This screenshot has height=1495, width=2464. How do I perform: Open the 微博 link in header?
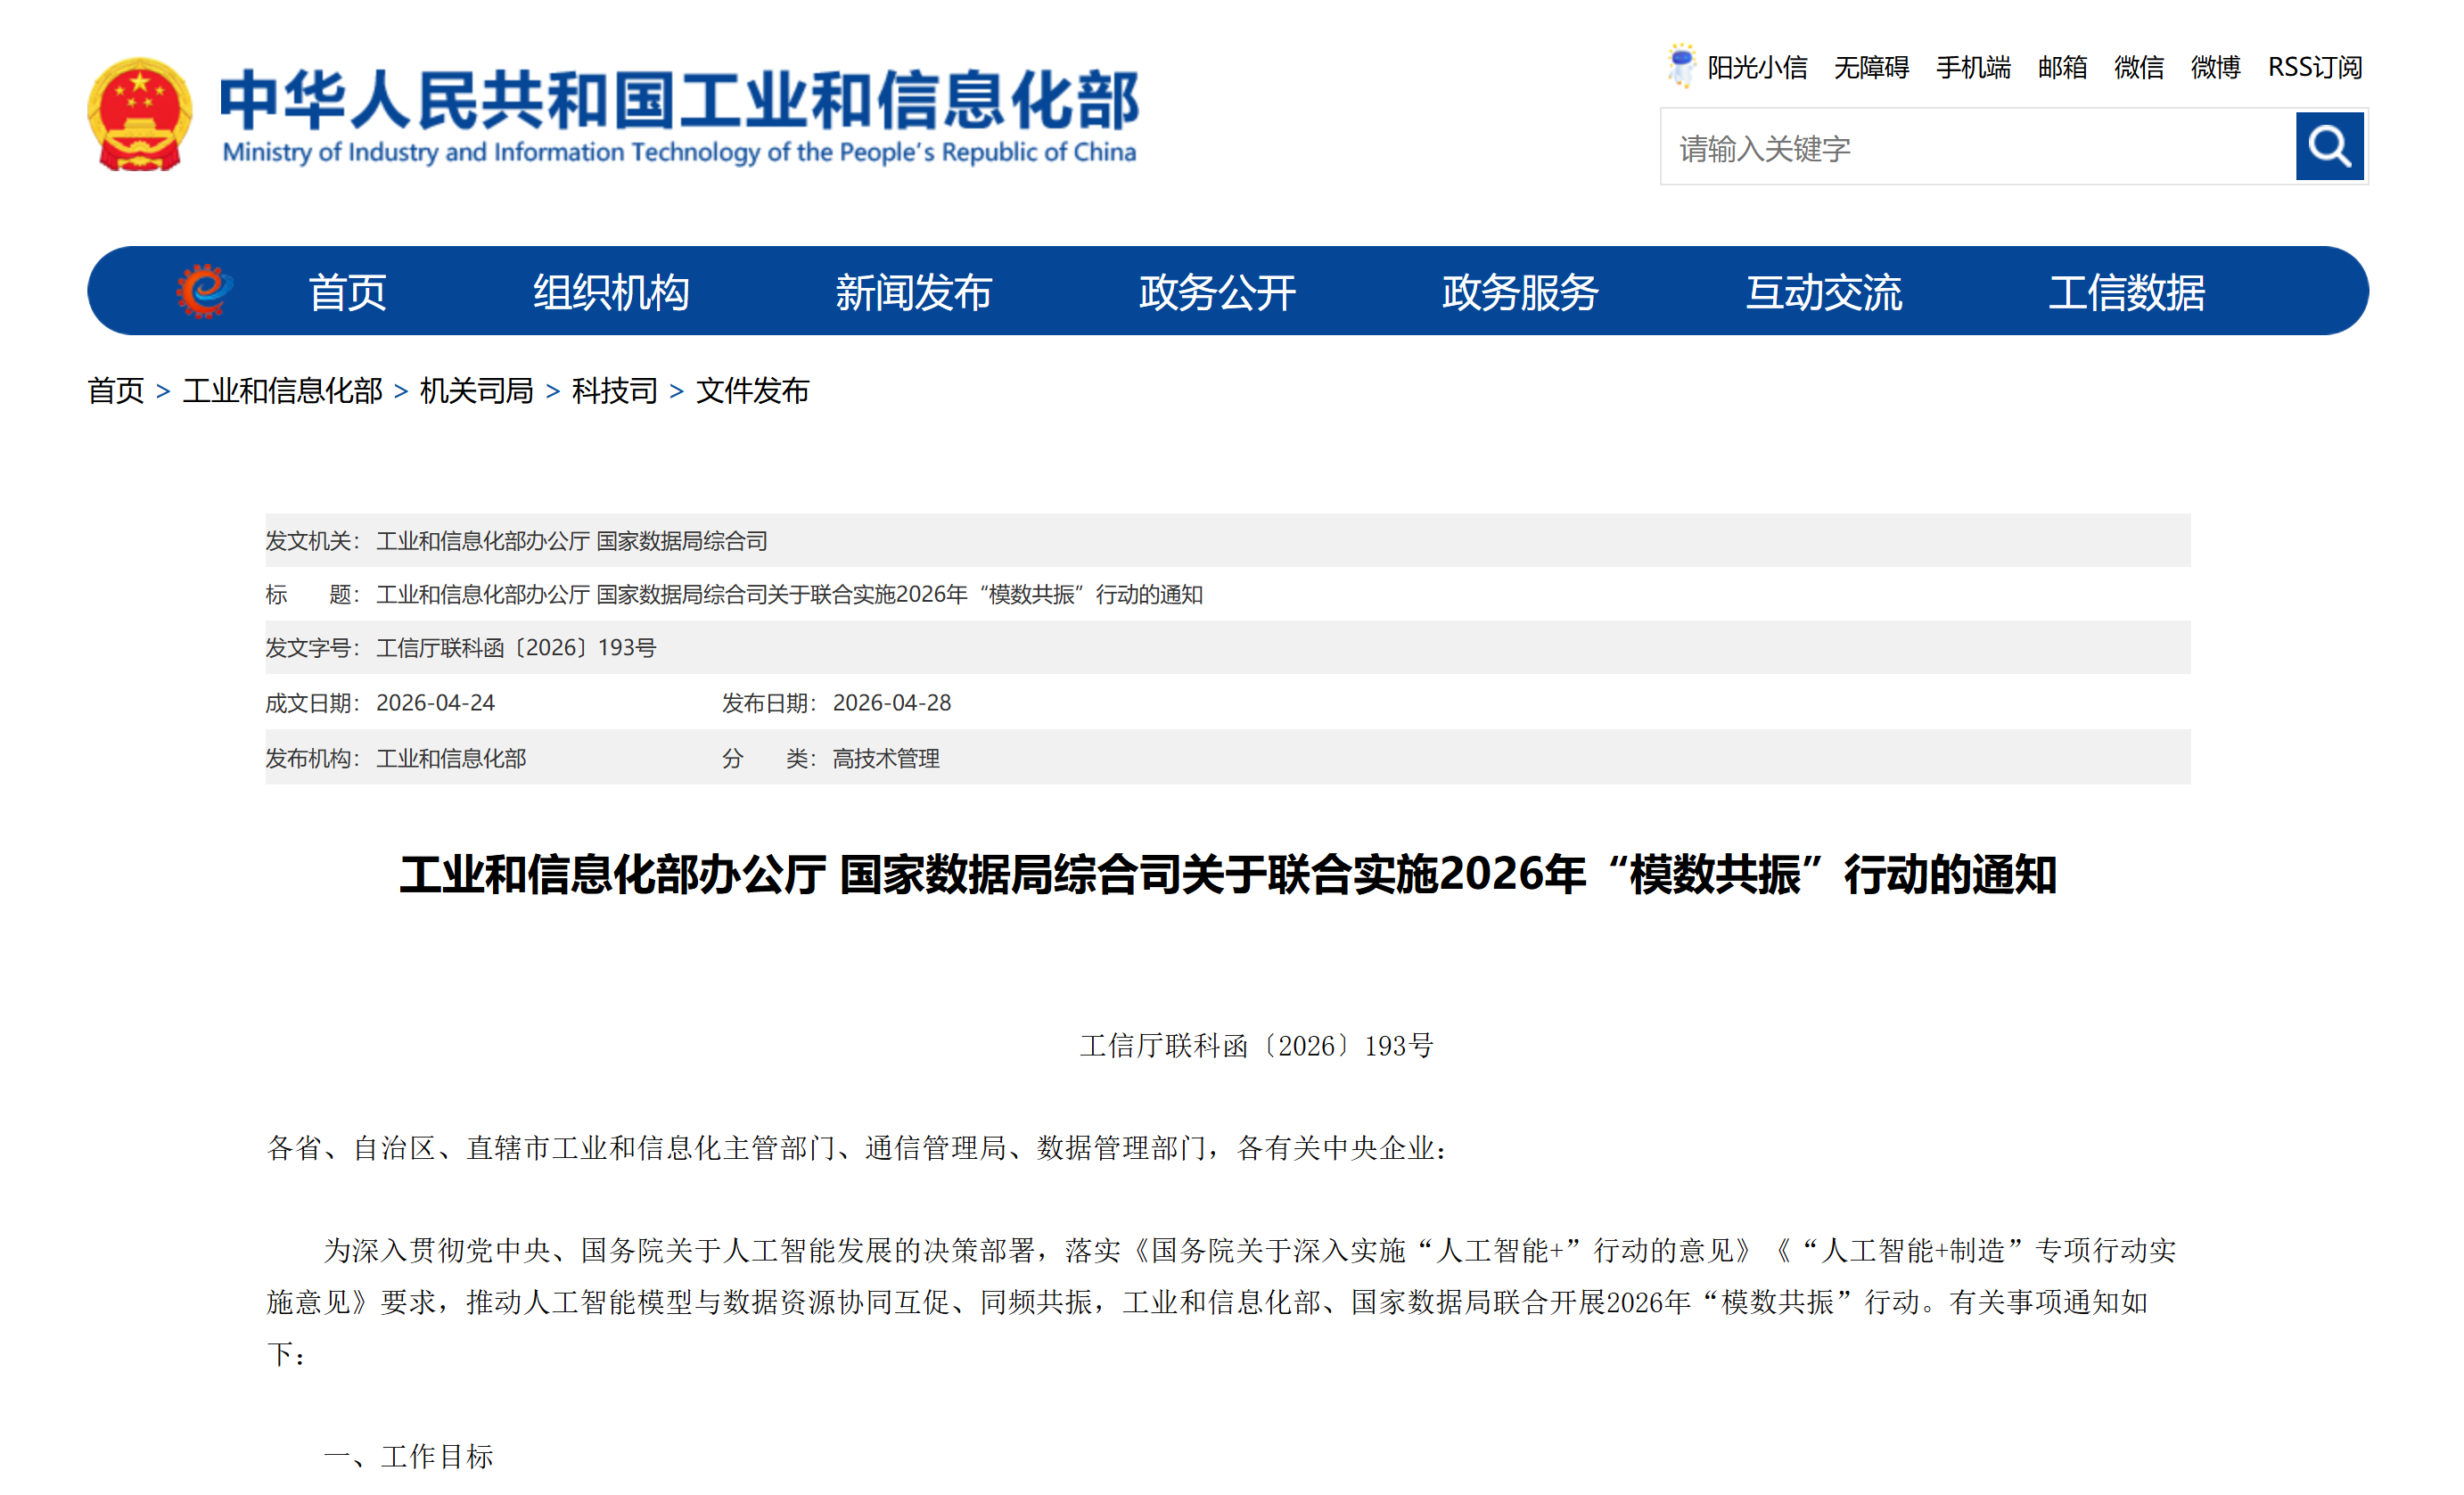(x=2215, y=67)
